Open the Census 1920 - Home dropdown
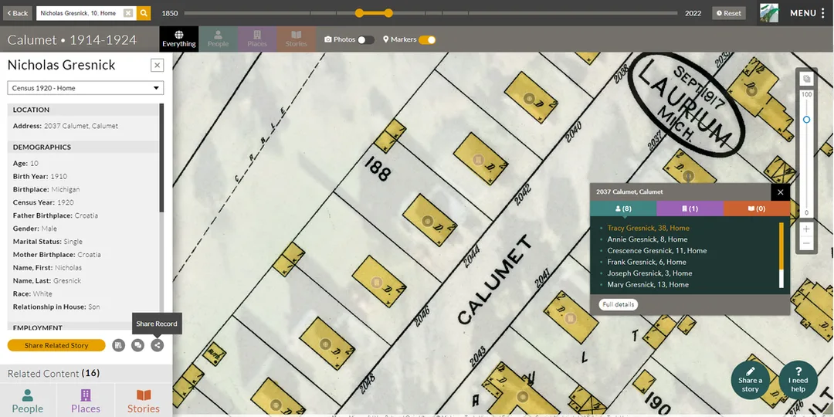 click(85, 88)
